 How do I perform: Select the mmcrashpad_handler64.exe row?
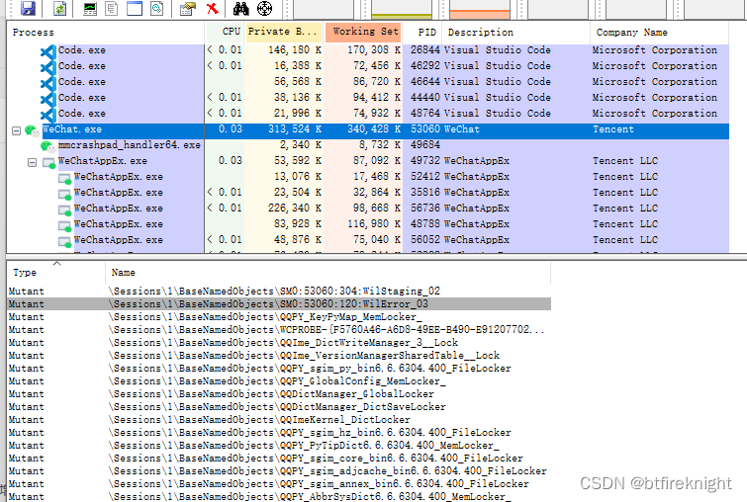[368, 145]
